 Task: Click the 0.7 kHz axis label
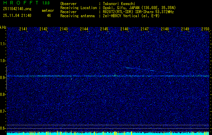coord(3,111)
